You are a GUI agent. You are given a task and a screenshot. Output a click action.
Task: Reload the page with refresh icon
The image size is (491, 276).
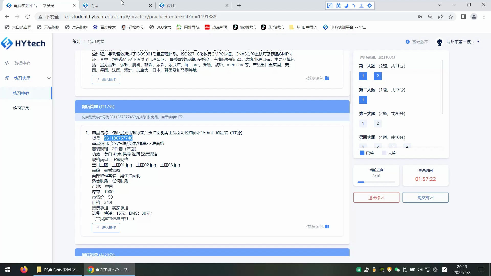tap(27, 17)
